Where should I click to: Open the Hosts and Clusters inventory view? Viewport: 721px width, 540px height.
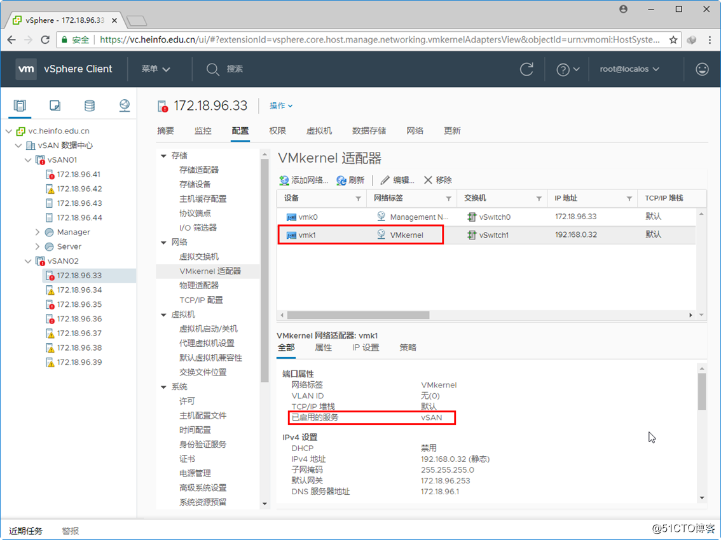coord(20,105)
